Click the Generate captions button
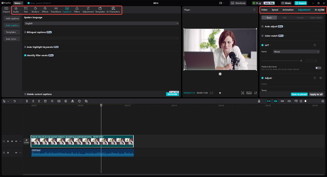The height and width of the screenshot is (177, 327). tap(172, 94)
